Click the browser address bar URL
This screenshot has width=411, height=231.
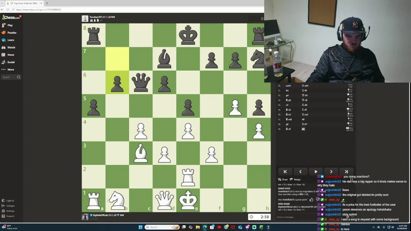[x=39, y=10]
